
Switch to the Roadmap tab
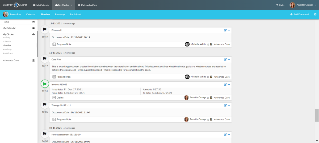coord(60,14)
